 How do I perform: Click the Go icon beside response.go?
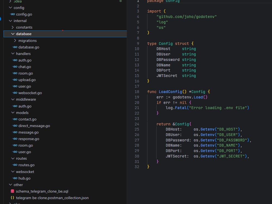(x=15, y=139)
